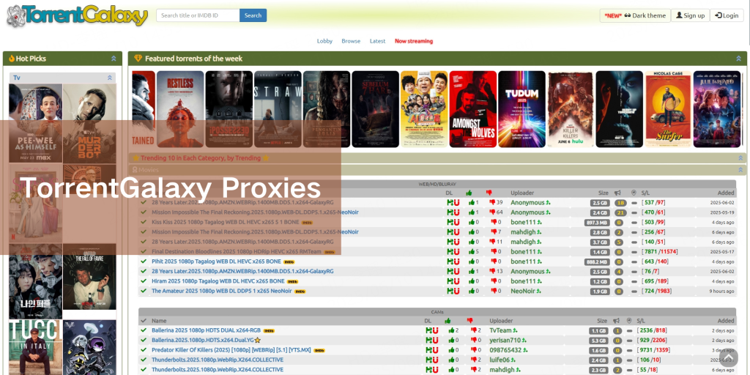This screenshot has width=750, height=375.
Task: Open Now streaming
Action: 414,41
